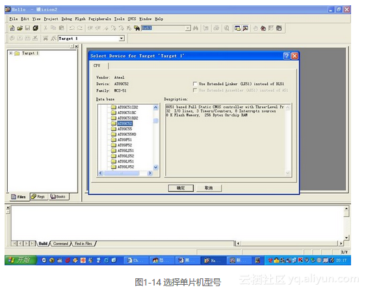Select AT89LS51 in device list
This screenshot has width=366, height=292.
click(x=125, y=150)
